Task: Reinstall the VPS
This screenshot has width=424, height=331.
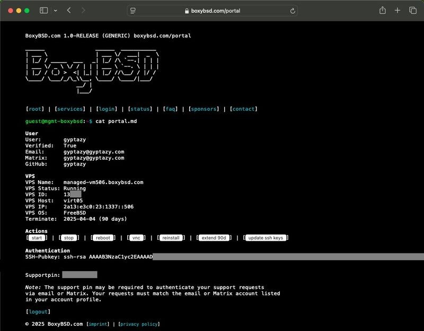Action: point(171,238)
